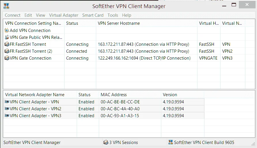Click the VPN3 virtual adapter cell in connection list

(227, 58)
